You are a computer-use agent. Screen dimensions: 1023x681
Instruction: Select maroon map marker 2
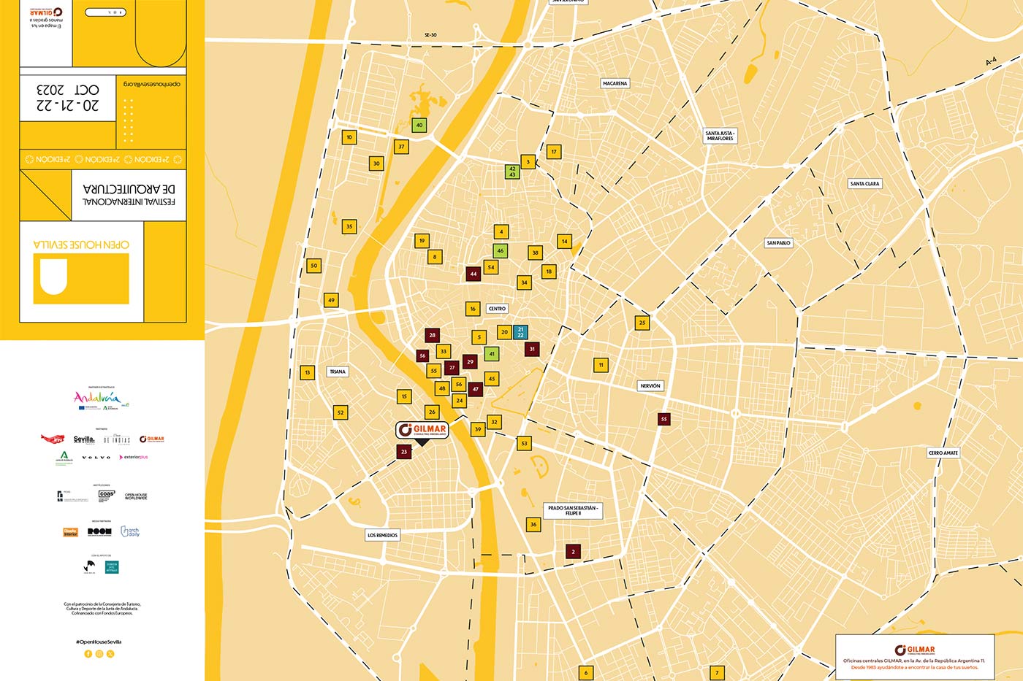pyautogui.click(x=574, y=552)
